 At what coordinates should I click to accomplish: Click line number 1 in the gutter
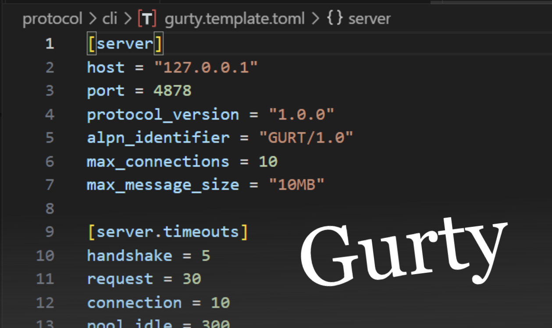50,44
